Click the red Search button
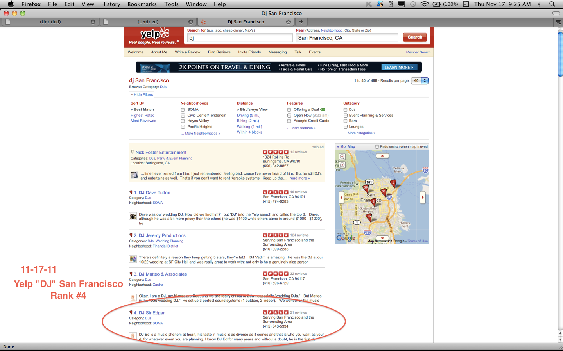 coord(415,37)
